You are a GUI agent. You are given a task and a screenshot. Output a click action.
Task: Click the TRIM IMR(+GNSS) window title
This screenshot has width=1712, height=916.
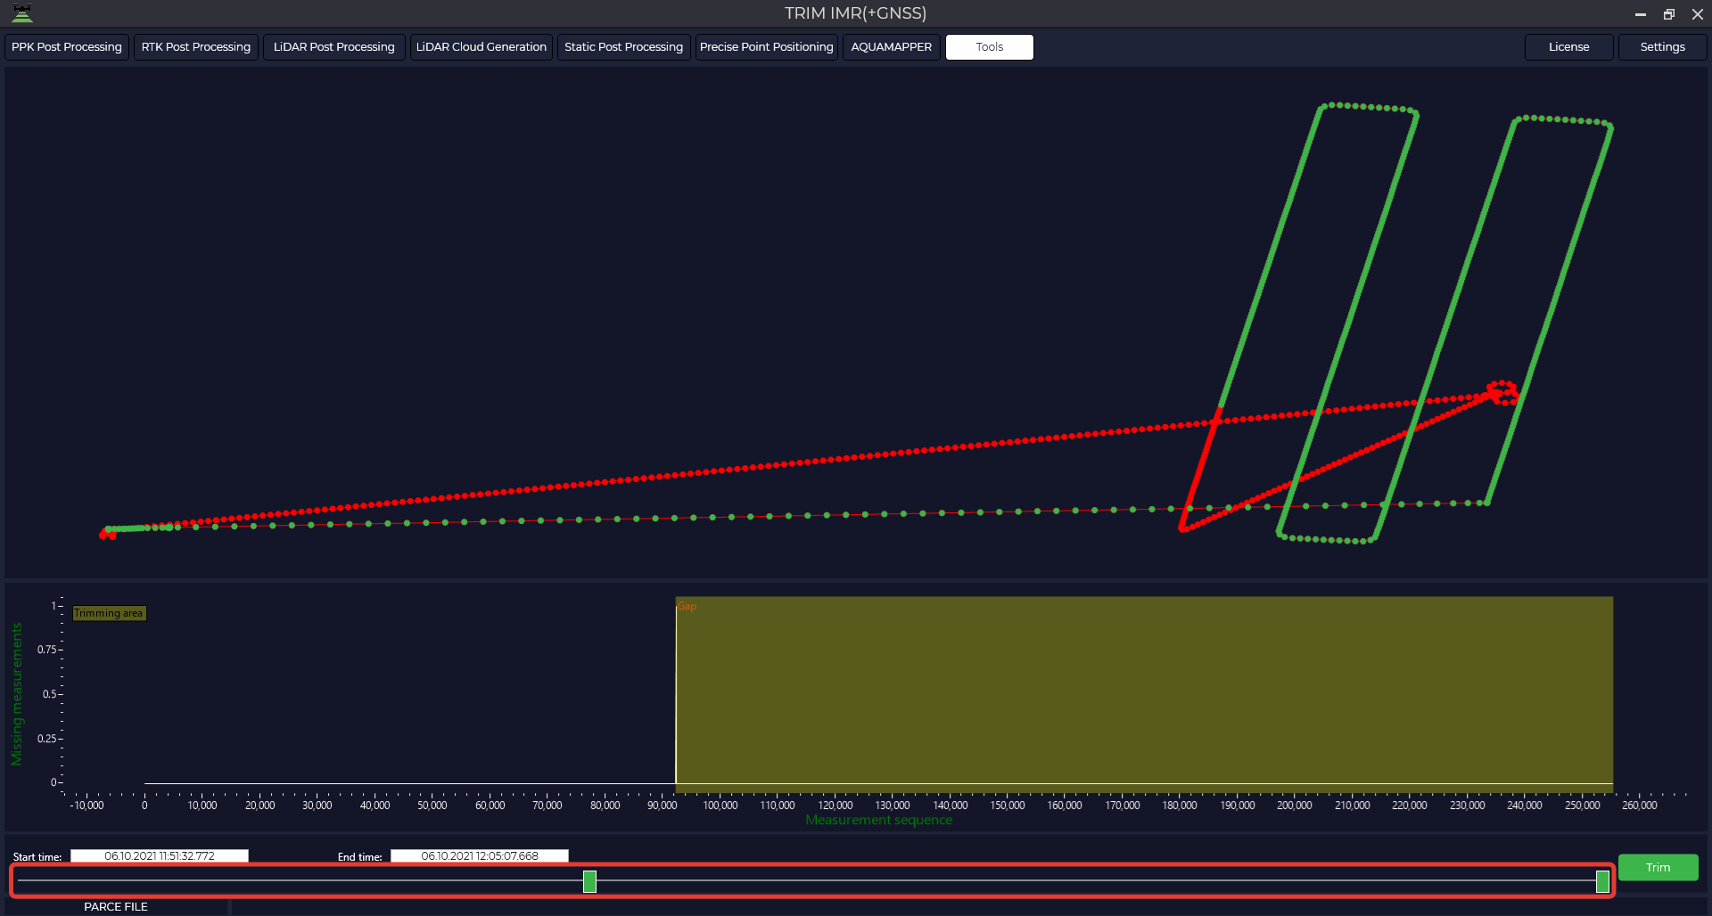point(856,13)
